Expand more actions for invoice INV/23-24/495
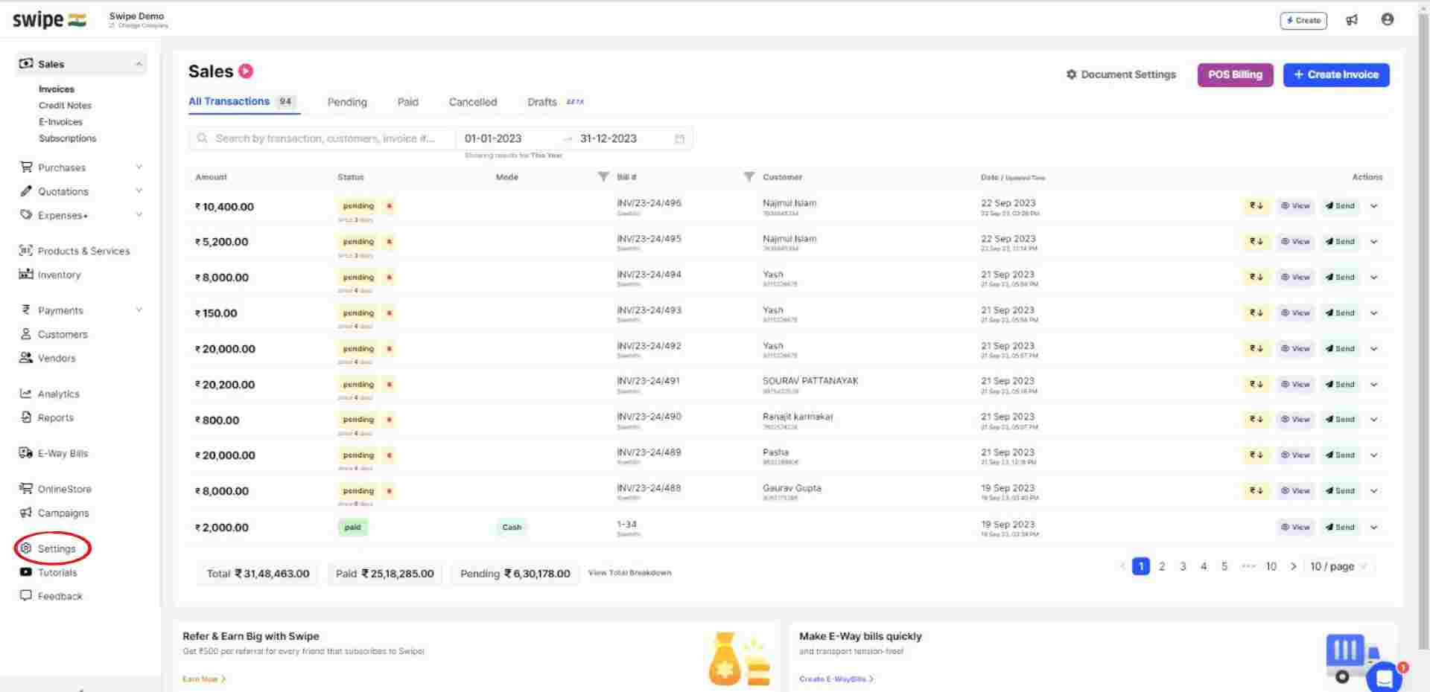1430x692 pixels. click(x=1374, y=242)
